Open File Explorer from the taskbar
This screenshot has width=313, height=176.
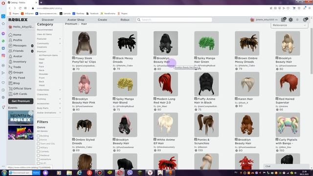[x=69, y=173]
